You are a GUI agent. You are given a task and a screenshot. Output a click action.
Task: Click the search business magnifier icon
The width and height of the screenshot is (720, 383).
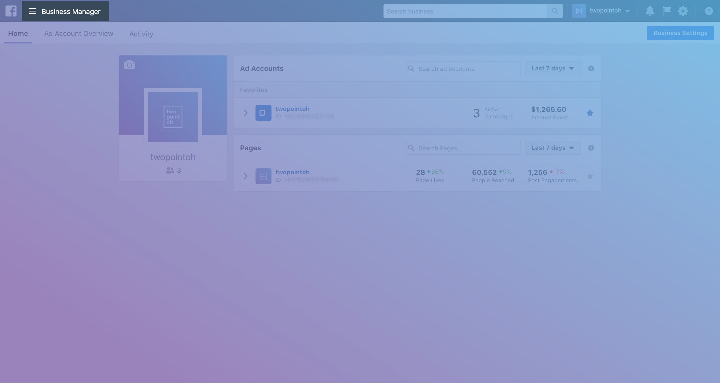click(x=555, y=11)
